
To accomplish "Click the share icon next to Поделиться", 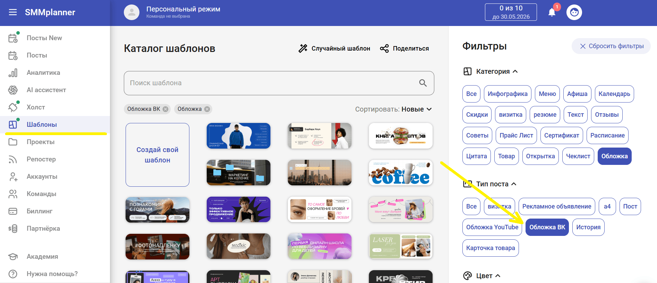I will (x=384, y=48).
